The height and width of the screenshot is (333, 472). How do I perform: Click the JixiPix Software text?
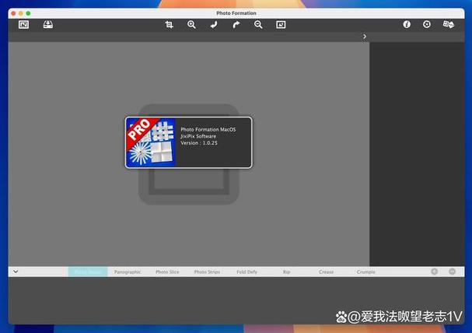click(x=198, y=136)
